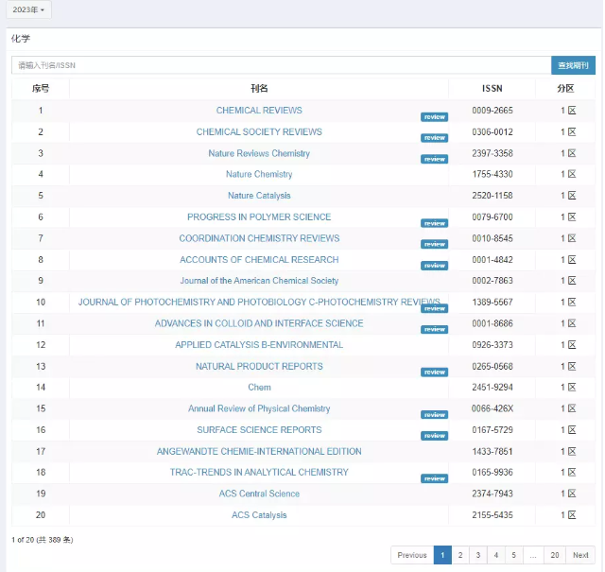Click the 化学 category heading

click(x=21, y=38)
